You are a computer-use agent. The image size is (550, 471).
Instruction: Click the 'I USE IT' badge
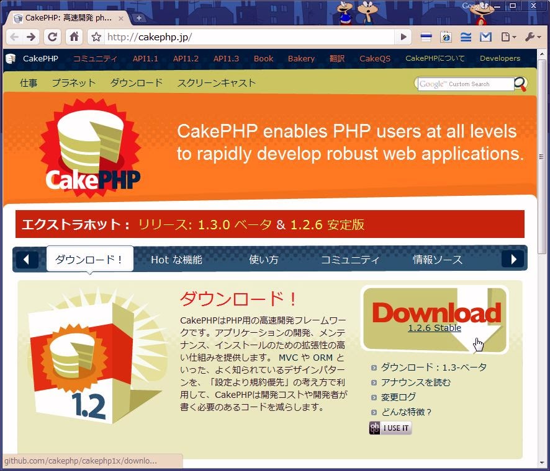pyautogui.click(x=390, y=428)
